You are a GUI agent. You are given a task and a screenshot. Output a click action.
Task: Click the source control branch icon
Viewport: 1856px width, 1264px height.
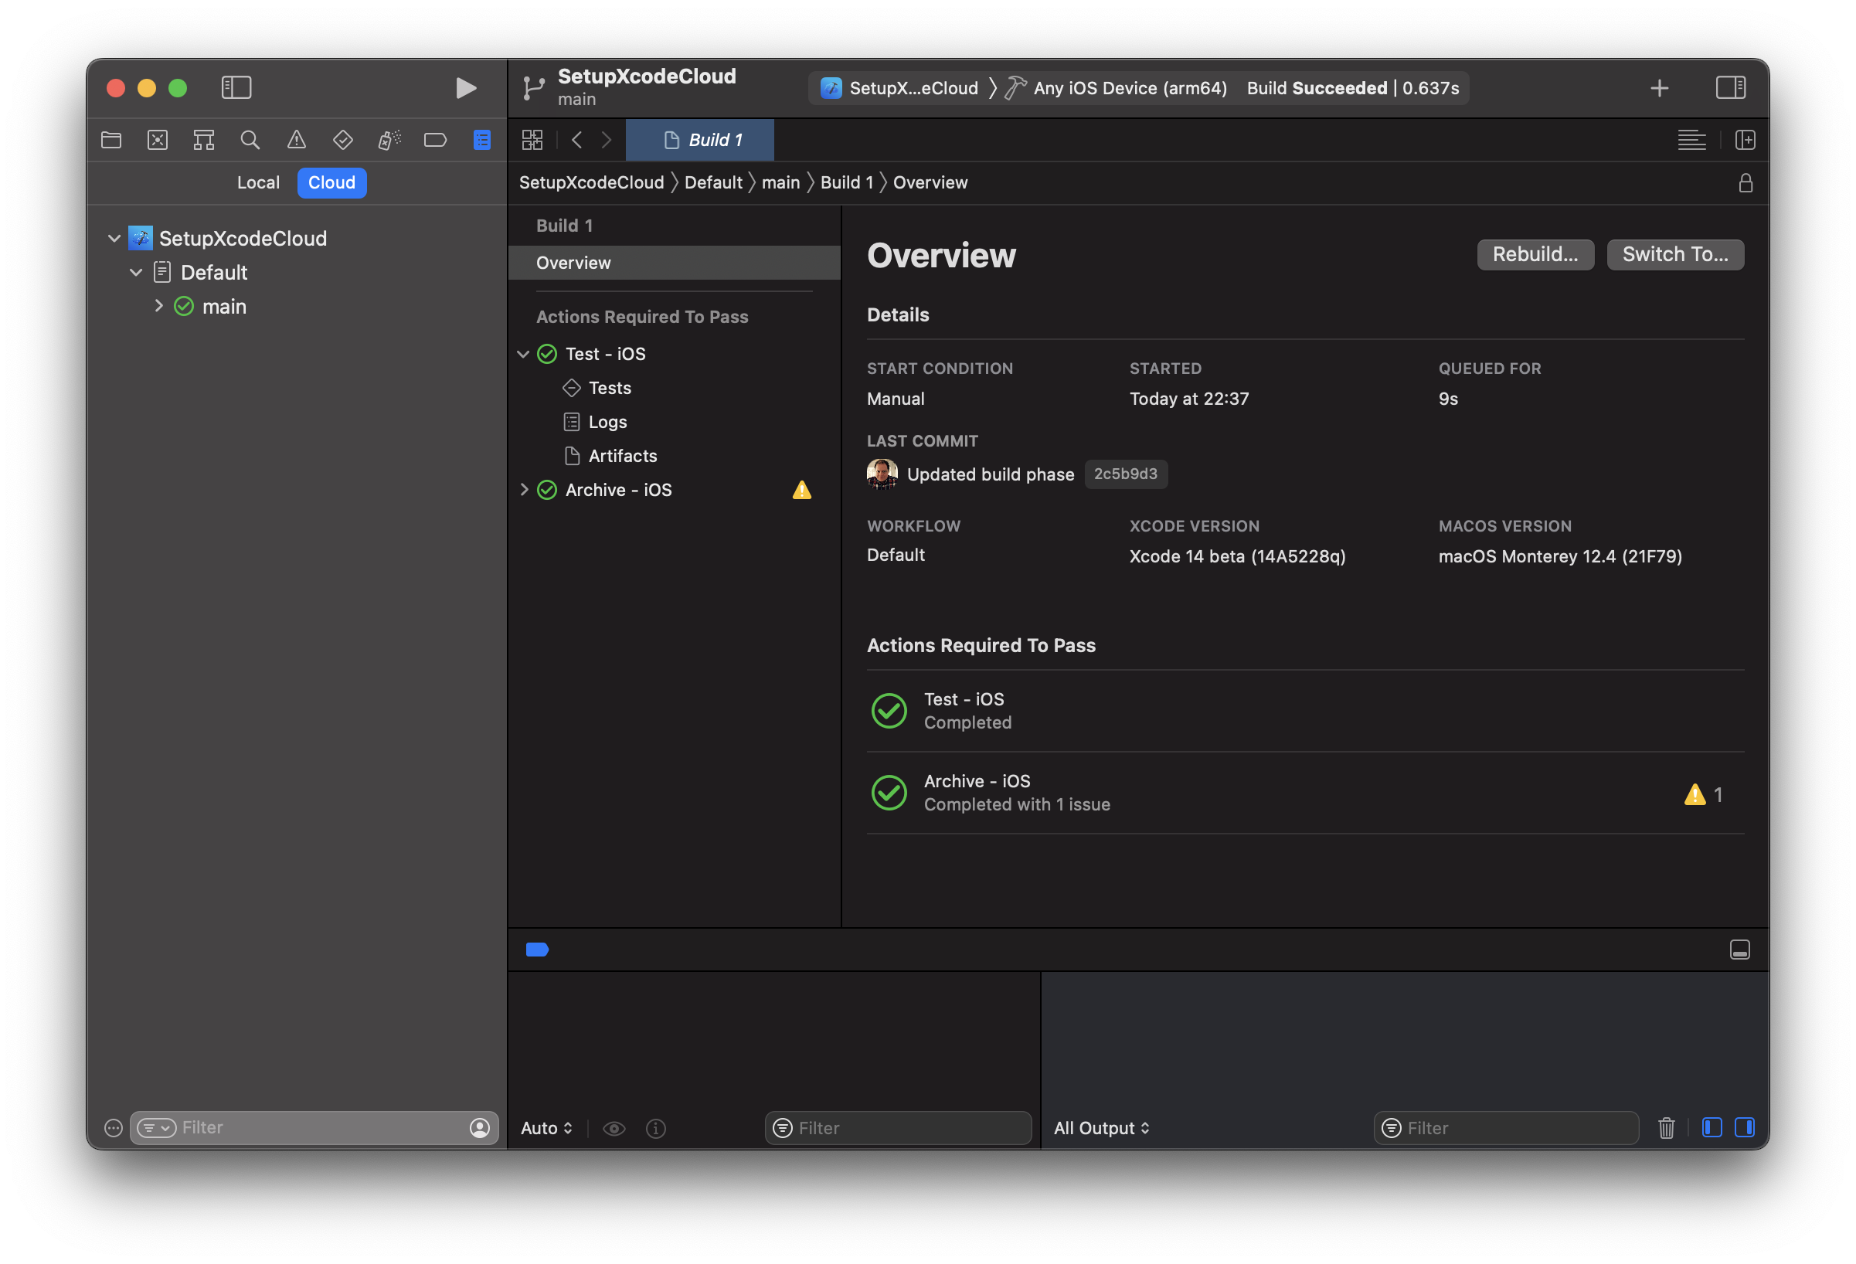[532, 88]
